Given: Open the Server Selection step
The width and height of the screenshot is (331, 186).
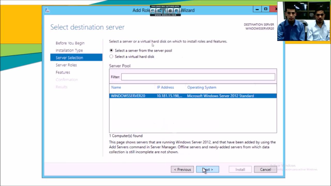Looking at the screenshot, I should tap(76, 58).
